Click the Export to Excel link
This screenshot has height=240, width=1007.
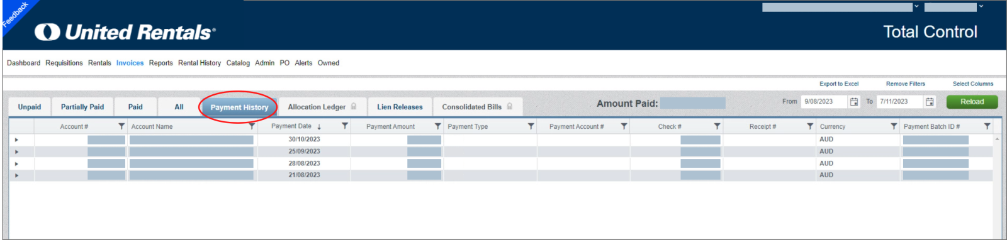[839, 84]
